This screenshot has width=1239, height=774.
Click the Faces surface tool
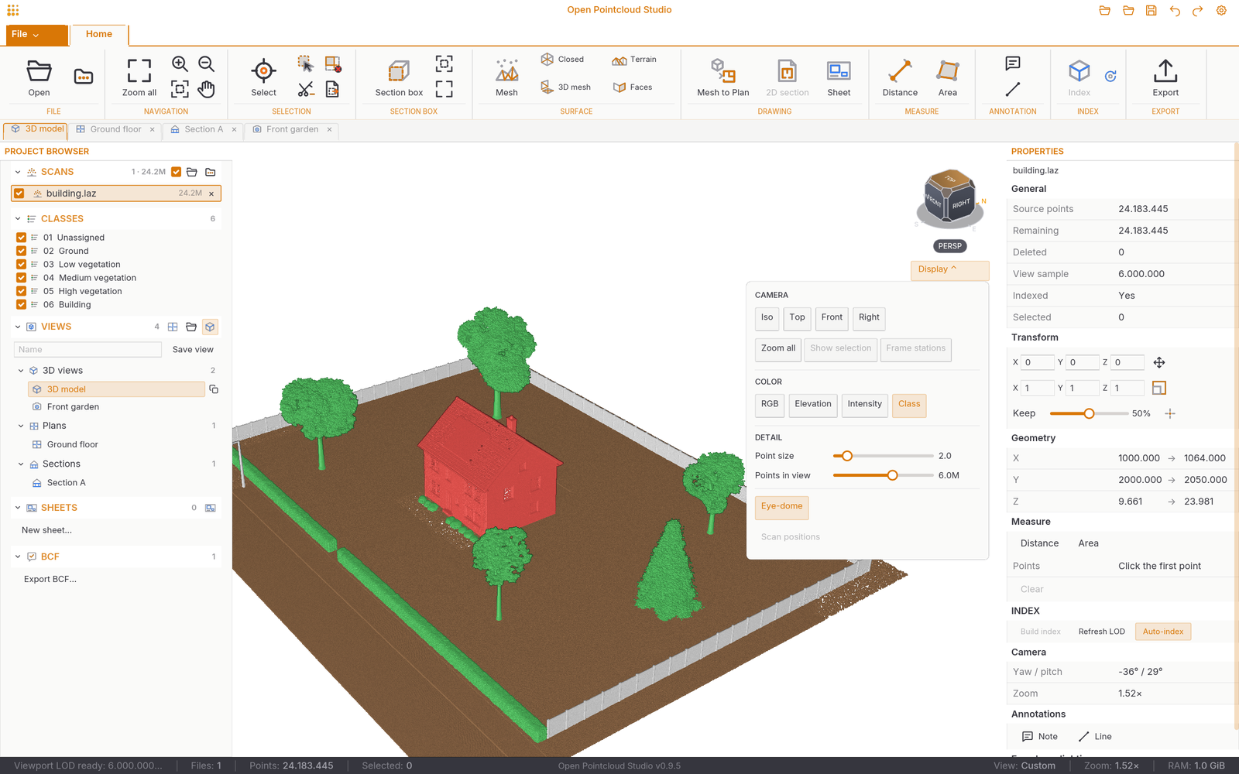tap(633, 87)
